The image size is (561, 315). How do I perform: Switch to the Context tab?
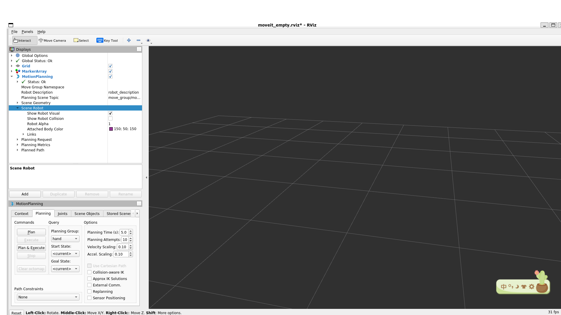pos(22,213)
